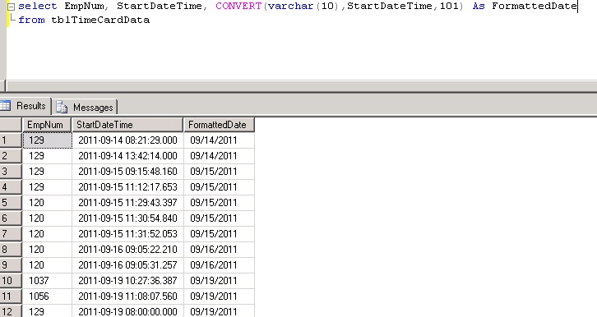Click cell 2011-09-16 09:05:31.257
597x317 pixels.
(x=127, y=265)
